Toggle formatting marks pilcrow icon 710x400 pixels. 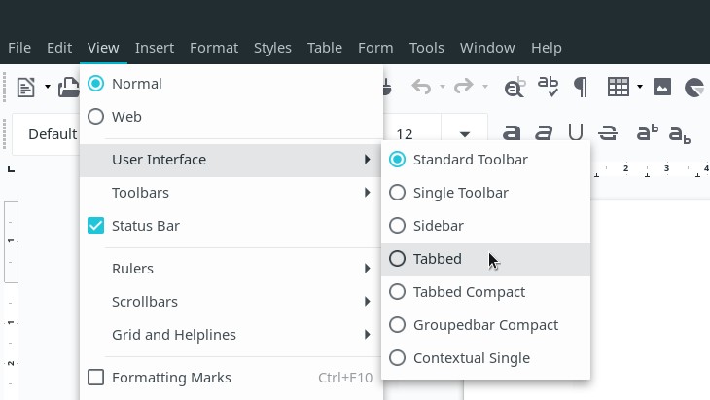(x=581, y=87)
